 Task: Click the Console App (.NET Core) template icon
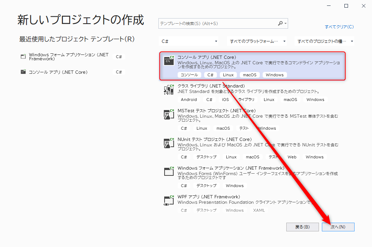pyautogui.click(x=169, y=61)
